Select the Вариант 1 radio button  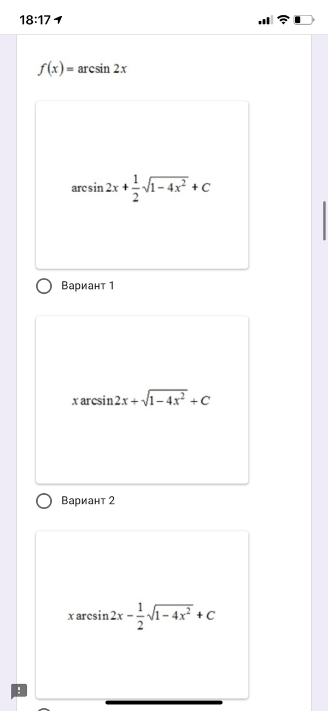[x=44, y=286]
